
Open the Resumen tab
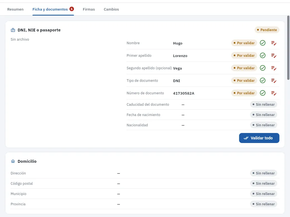click(15, 9)
